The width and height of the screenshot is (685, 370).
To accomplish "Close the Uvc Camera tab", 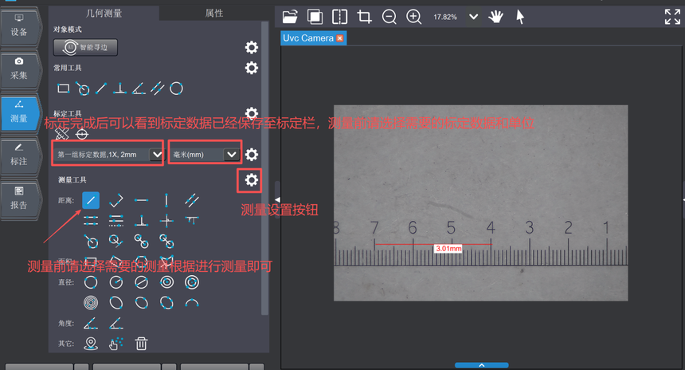I will [340, 38].
